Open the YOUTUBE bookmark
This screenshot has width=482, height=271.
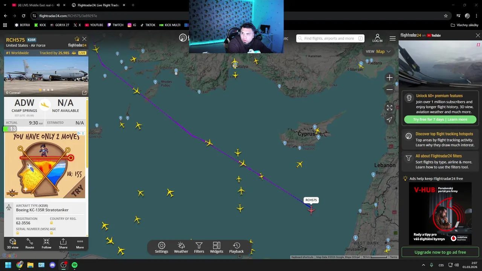(94, 25)
